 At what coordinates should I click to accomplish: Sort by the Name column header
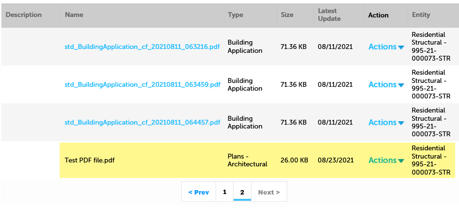point(74,15)
